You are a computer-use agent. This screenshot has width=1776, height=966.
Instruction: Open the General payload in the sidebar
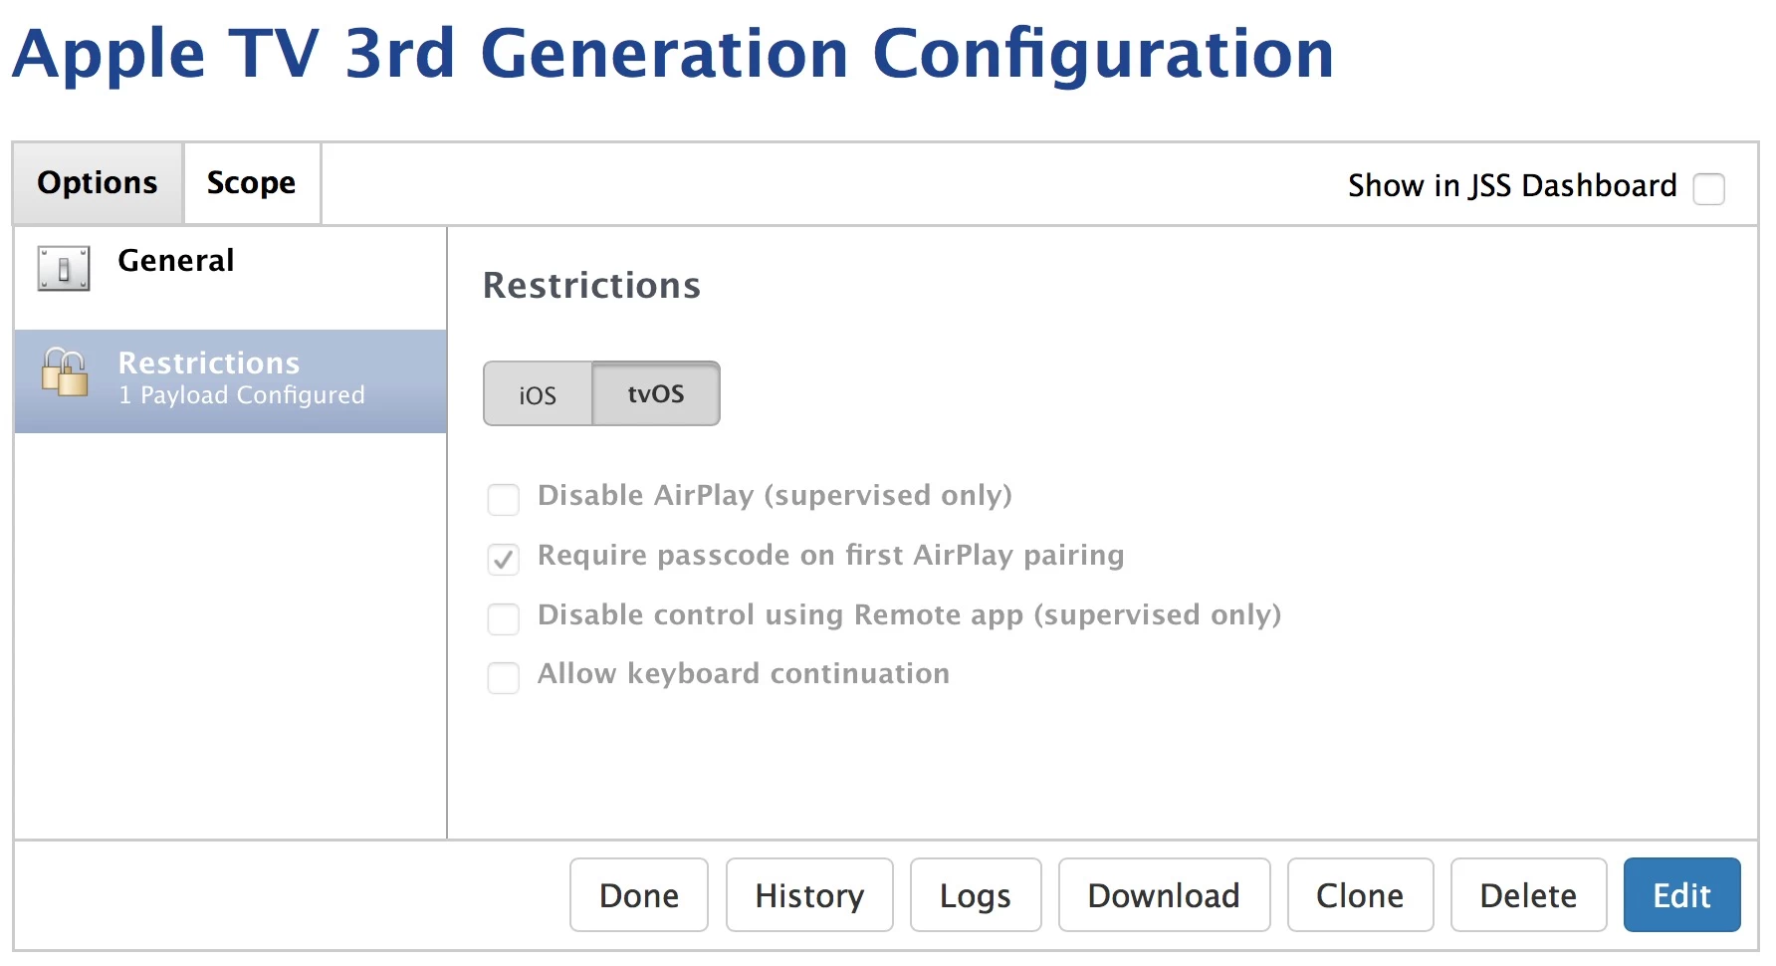[x=231, y=278]
